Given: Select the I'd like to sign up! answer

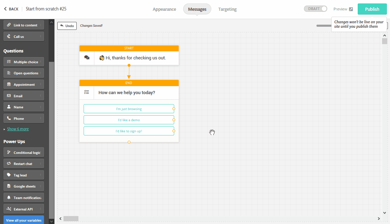Looking at the screenshot, I should [x=129, y=131].
